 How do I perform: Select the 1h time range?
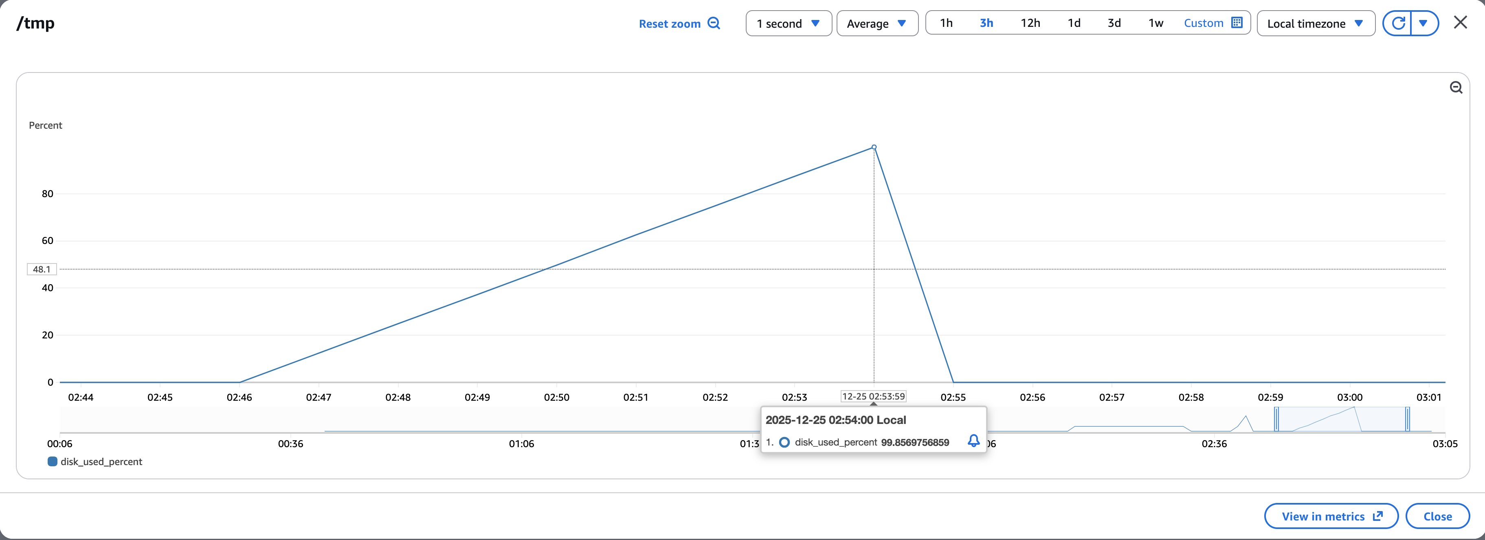[946, 23]
